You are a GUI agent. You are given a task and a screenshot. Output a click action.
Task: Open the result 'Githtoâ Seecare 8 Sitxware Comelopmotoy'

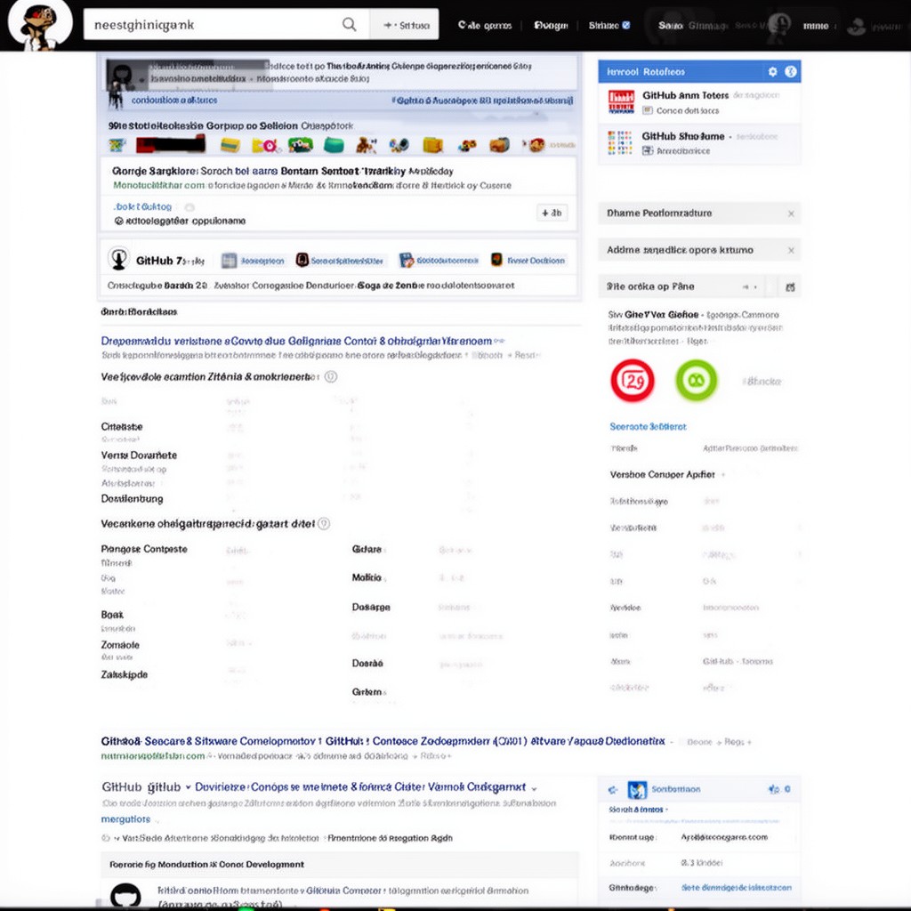[383, 741]
